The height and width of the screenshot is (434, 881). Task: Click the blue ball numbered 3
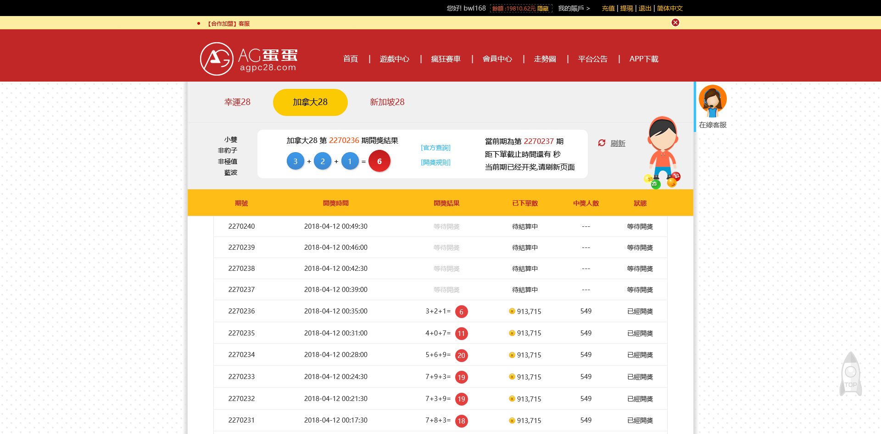pyautogui.click(x=295, y=161)
